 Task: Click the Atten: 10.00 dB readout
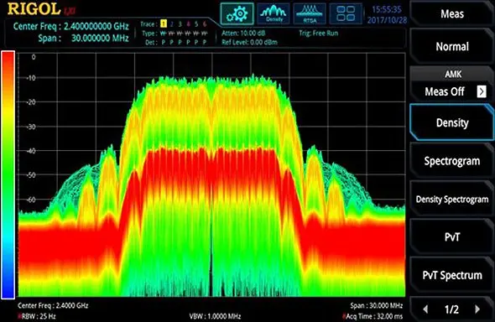(x=243, y=33)
